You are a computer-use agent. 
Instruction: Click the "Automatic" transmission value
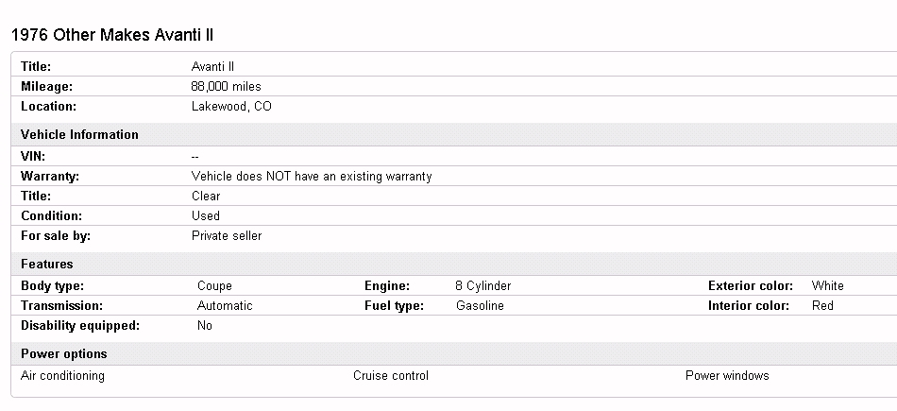tap(225, 306)
